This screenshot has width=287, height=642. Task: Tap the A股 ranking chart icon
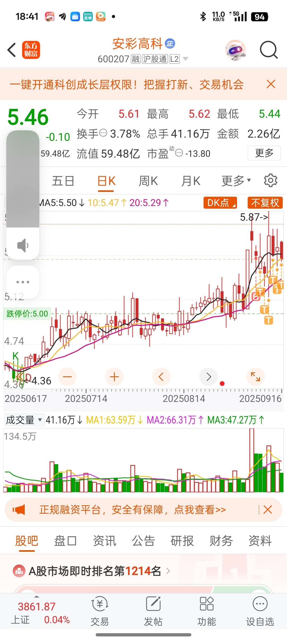pyautogui.click(x=19, y=571)
